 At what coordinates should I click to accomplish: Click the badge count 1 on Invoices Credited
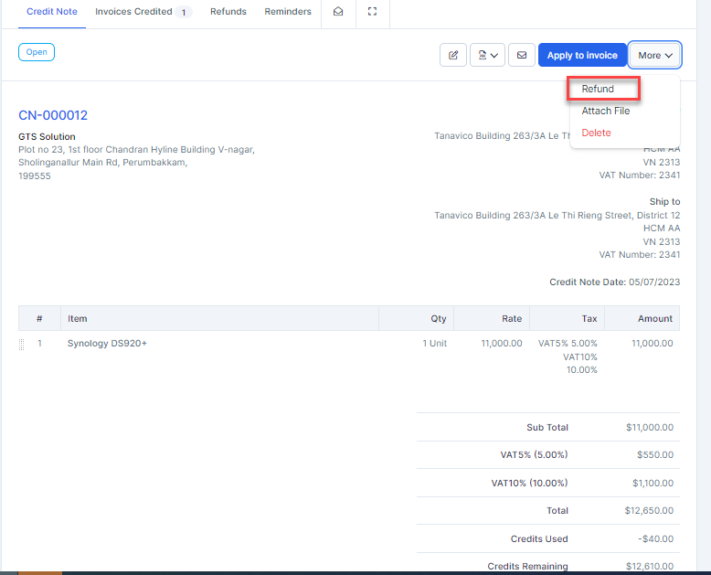pos(184,12)
